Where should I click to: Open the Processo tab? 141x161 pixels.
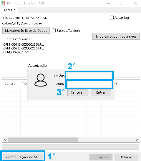(9, 10)
